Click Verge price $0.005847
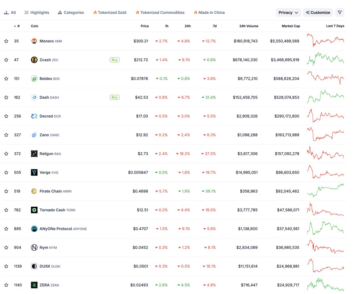 pos(138,172)
